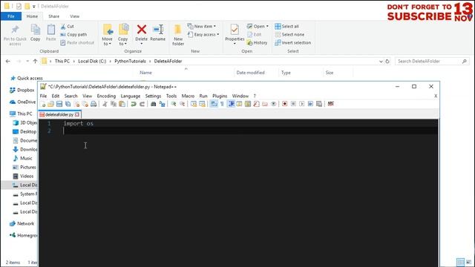
Task: Click History in the Open group
Action: [x=258, y=43]
